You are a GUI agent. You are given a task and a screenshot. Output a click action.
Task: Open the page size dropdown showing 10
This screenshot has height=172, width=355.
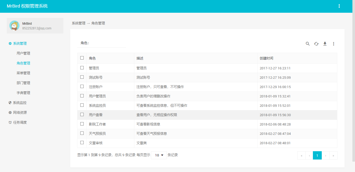point(159,155)
